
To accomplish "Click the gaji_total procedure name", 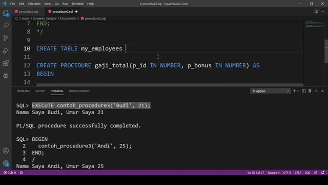I will pos(112,65).
